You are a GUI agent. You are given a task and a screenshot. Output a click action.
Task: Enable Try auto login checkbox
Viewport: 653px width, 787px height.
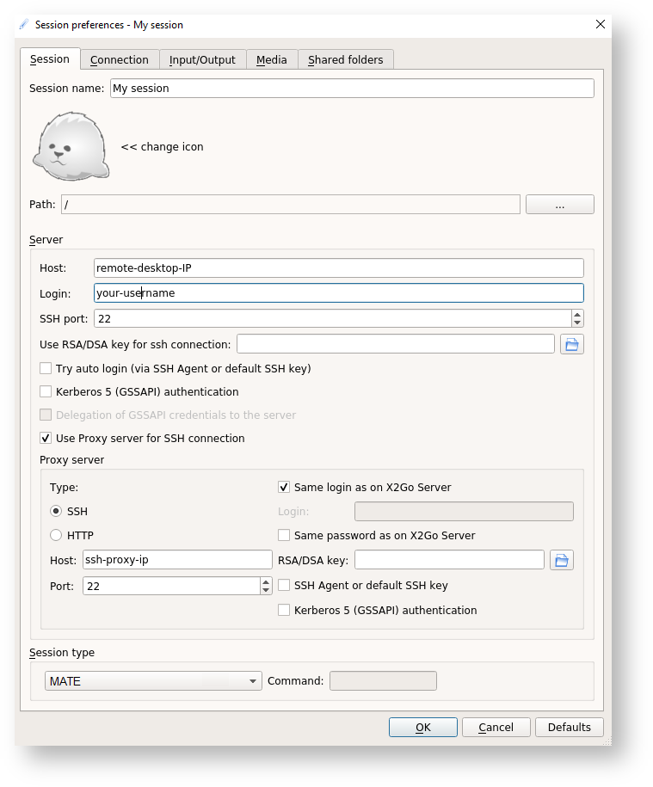[x=46, y=368]
